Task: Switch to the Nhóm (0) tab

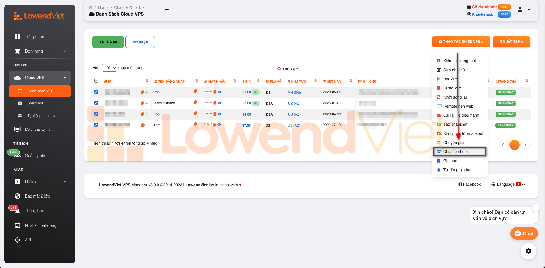Action: (140, 42)
